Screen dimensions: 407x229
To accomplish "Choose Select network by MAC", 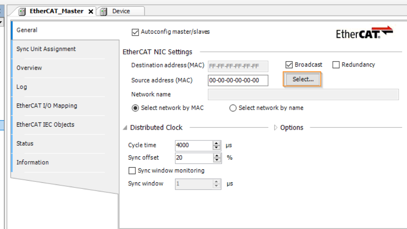I will tap(135, 108).
